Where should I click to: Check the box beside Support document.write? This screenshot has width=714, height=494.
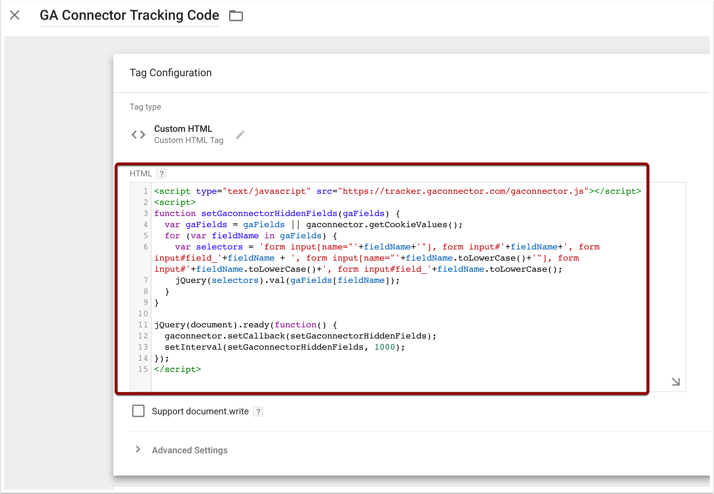click(x=138, y=411)
